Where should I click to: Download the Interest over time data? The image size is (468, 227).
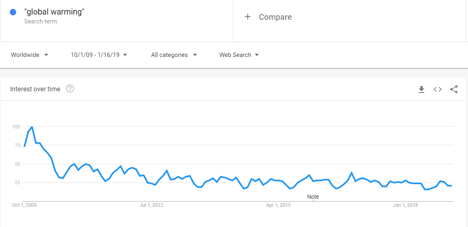(422, 89)
